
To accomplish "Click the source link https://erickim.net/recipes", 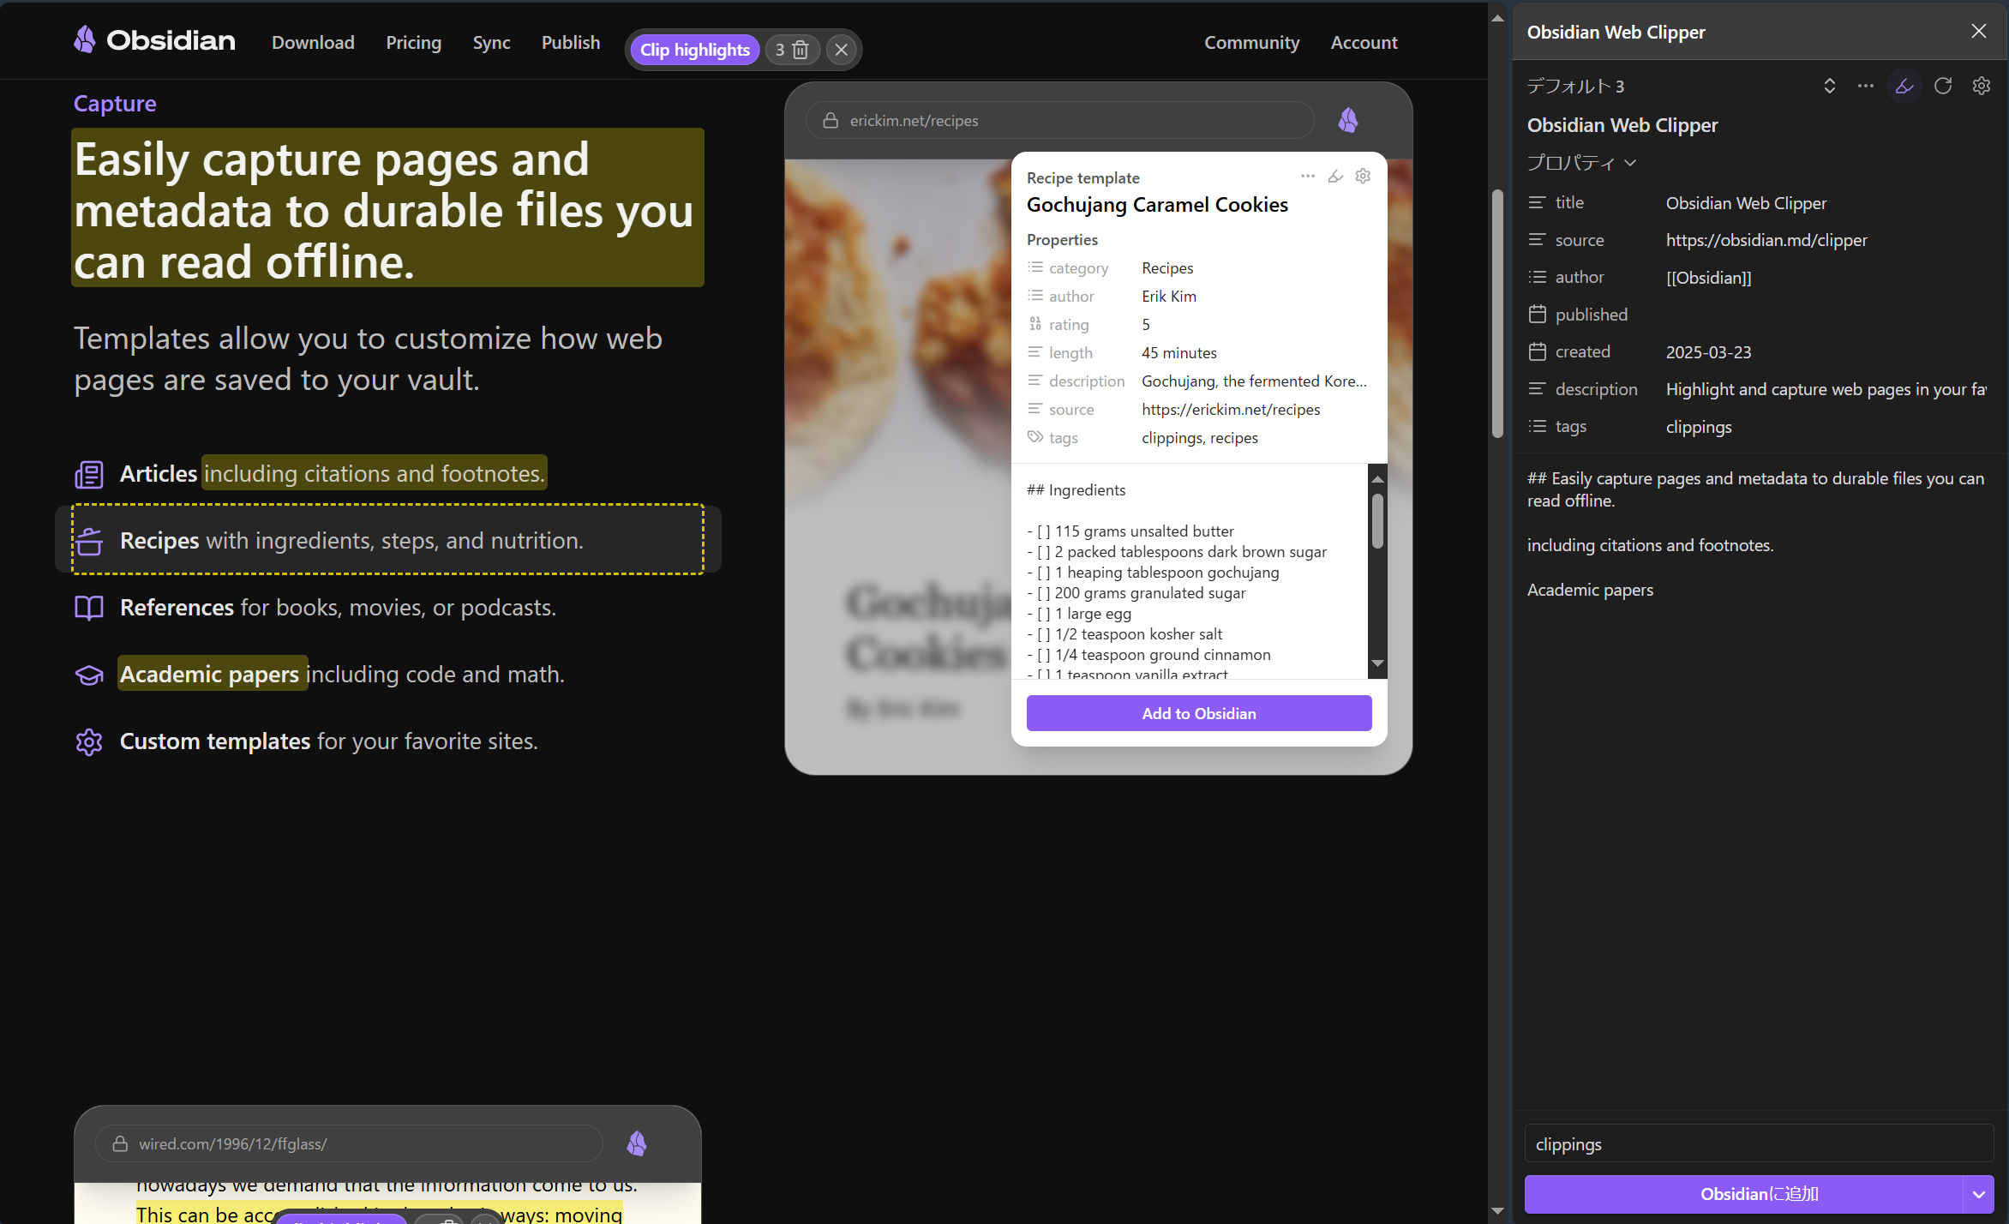I will [x=1231, y=410].
